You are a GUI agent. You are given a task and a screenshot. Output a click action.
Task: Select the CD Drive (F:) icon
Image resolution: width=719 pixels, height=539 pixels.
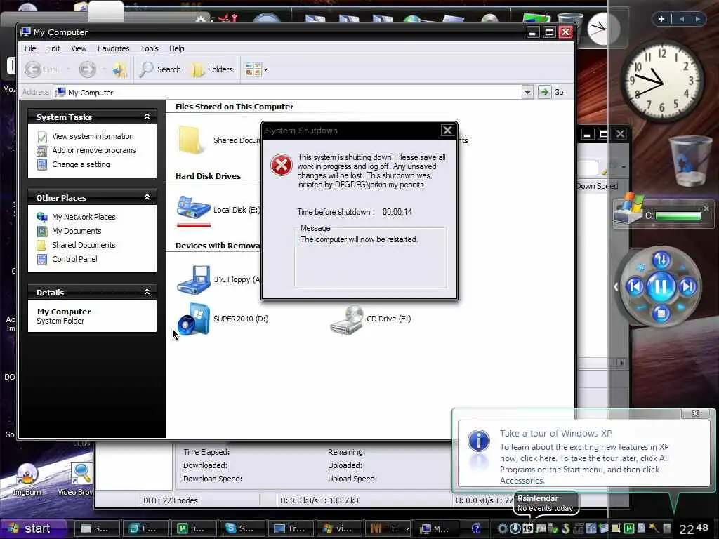click(347, 320)
